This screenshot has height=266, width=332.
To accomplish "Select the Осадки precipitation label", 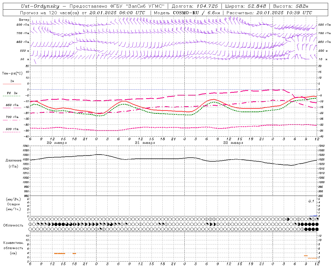I will (x=13, y=204).
